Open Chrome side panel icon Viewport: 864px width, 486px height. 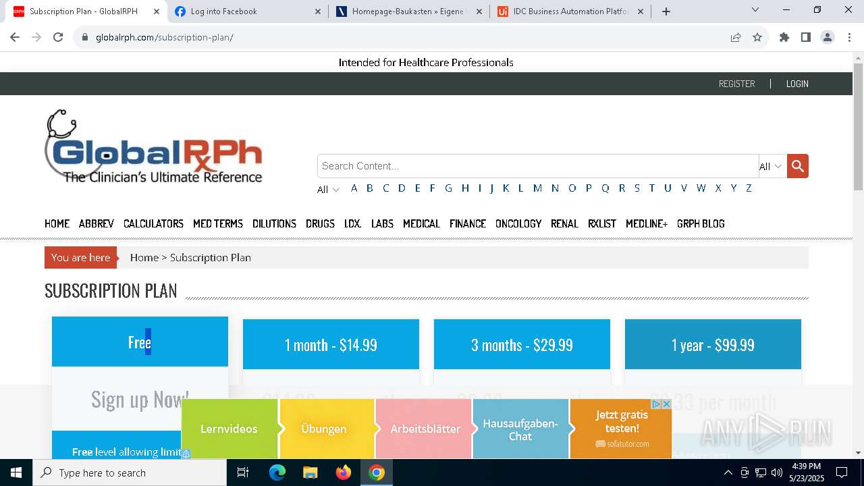pyautogui.click(x=806, y=37)
